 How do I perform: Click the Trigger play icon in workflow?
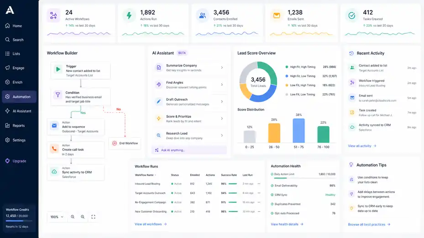tap(58, 69)
